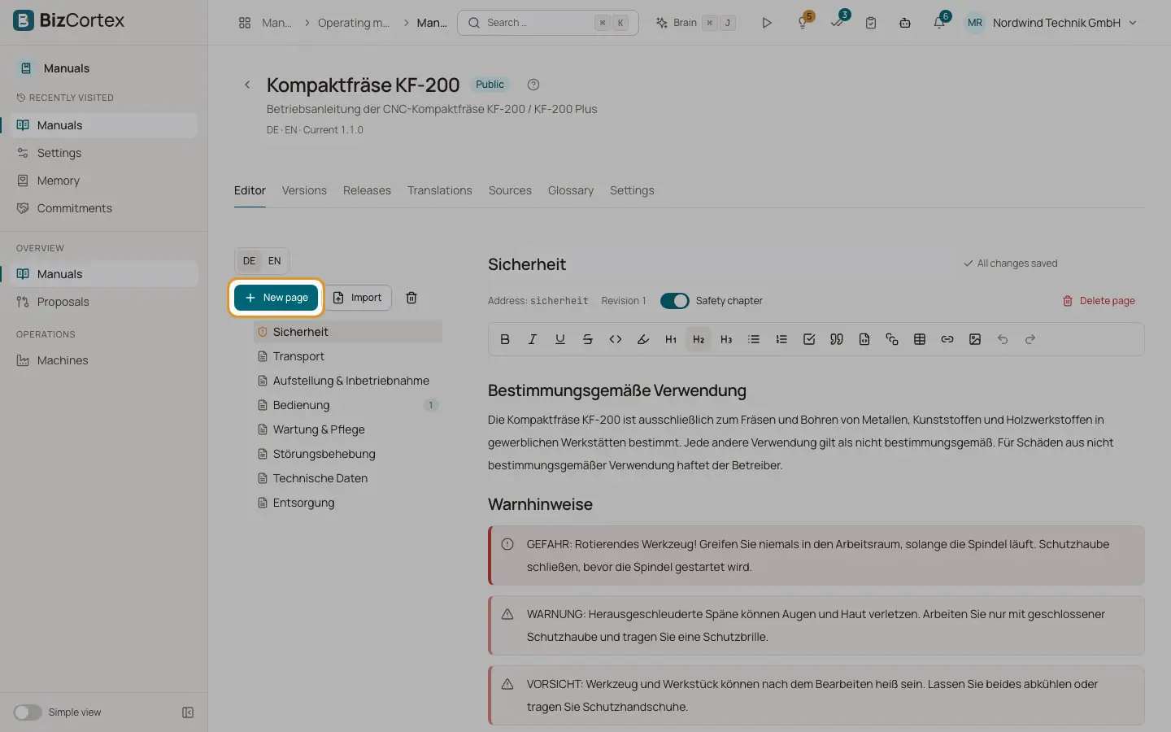The image size is (1171, 732).
Task: Set heading level H3
Action: click(x=726, y=339)
